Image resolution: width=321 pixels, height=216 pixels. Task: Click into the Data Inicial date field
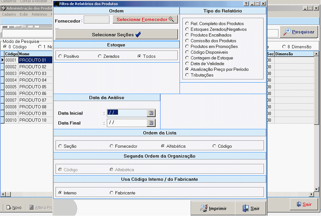(126, 113)
